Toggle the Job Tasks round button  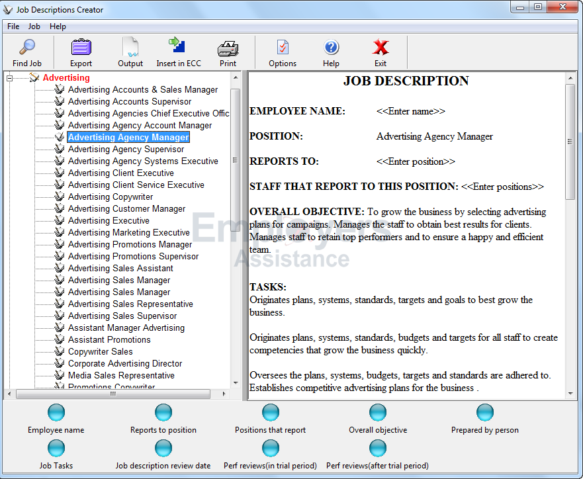click(x=56, y=449)
